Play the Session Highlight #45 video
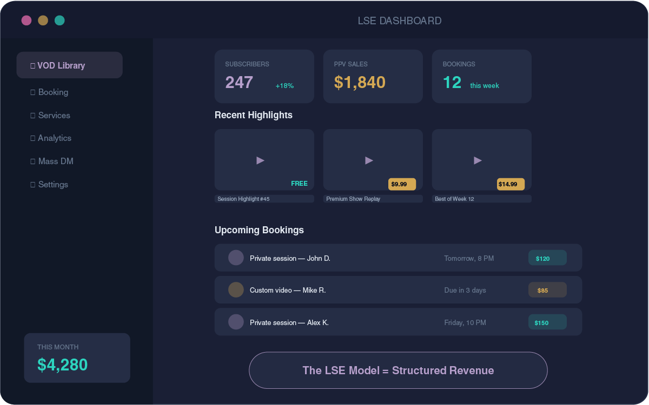This screenshot has height=405, width=649. click(260, 160)
